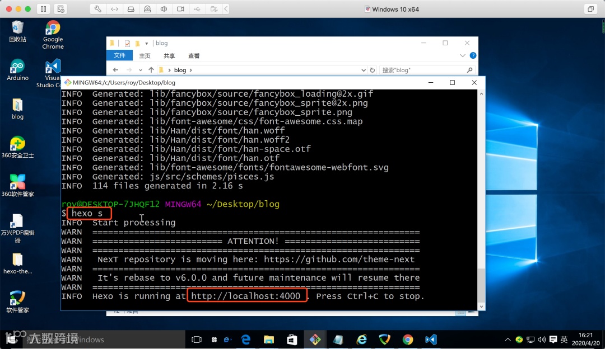Click the terminal scrollbar thumb
Screen dimensions: 605x349
(x=481, y=284)
